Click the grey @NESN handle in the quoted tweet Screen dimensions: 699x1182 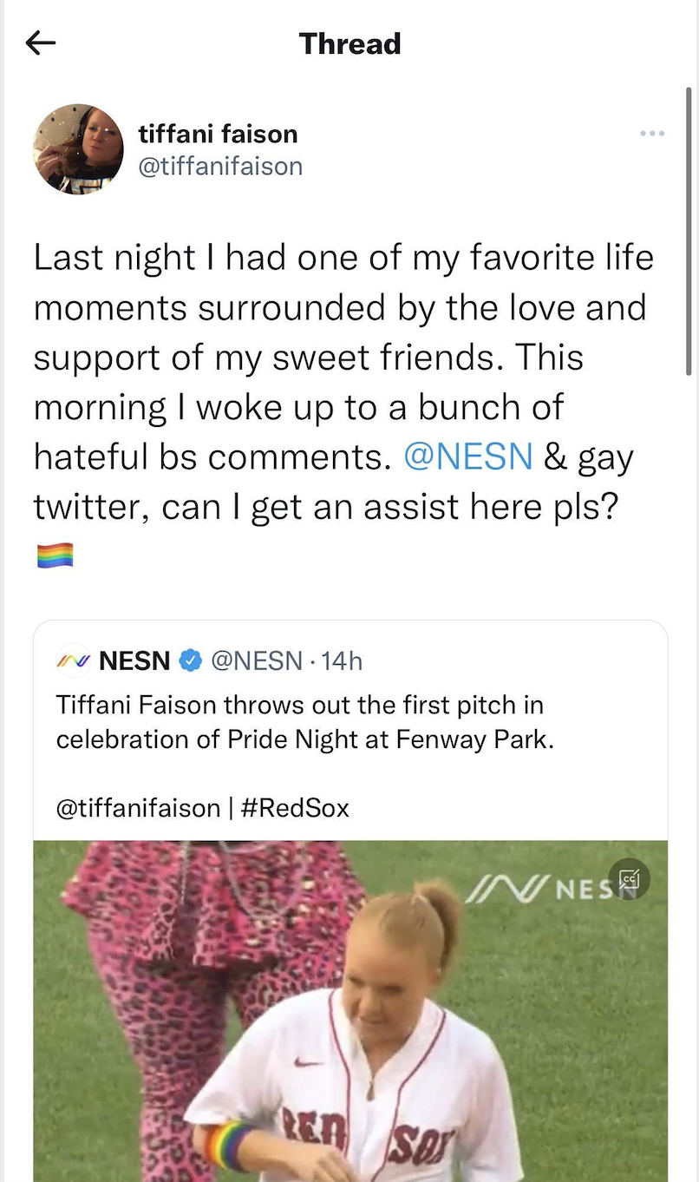(257, 661)
